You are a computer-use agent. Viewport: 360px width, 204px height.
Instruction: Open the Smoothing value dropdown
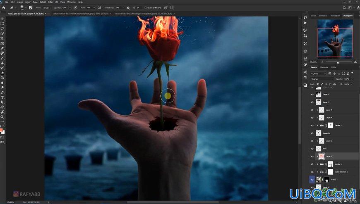123,7
